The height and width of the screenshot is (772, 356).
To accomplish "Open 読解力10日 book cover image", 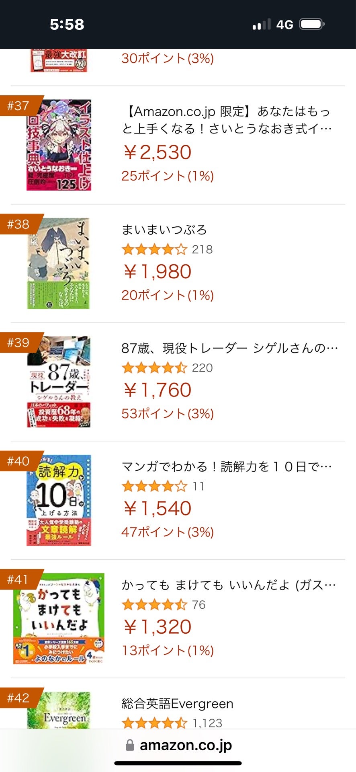I will (x=59, y=500).
